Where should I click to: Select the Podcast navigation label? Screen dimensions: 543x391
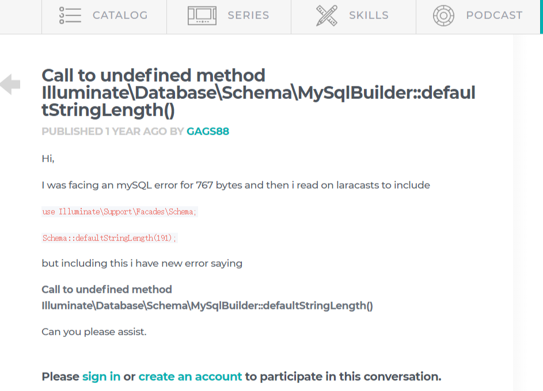tap(494, 16)
